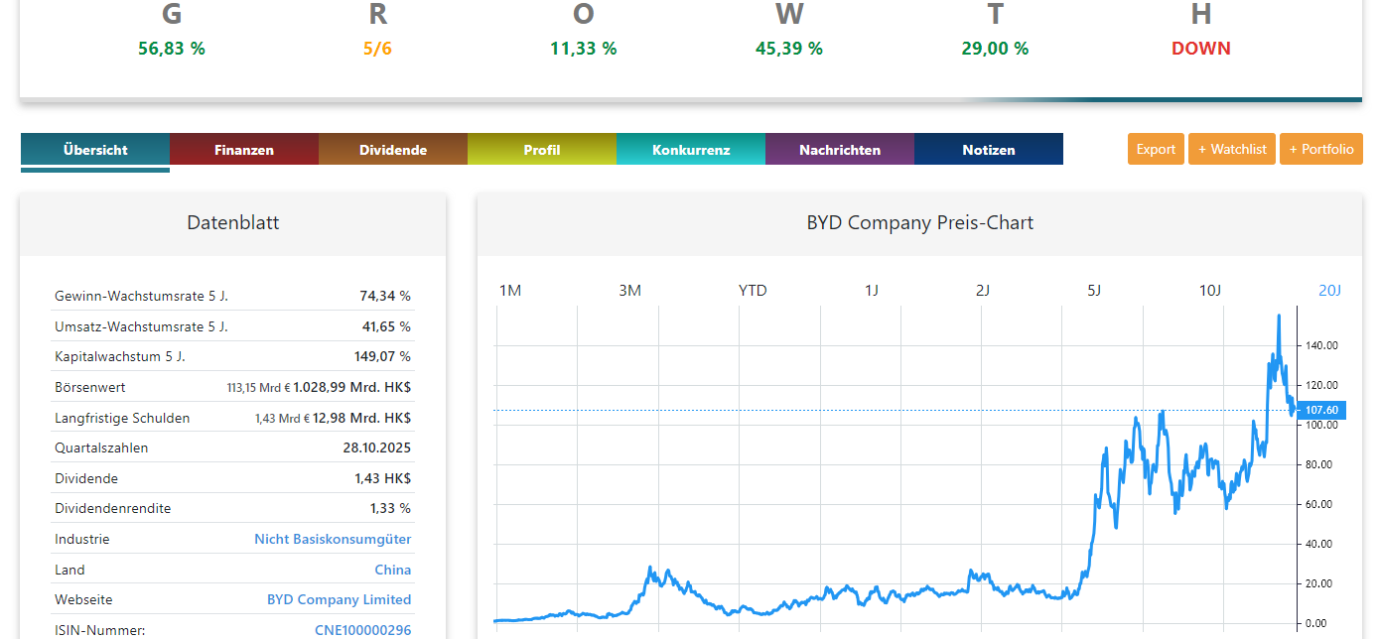Set chart range to 3M

630,291
